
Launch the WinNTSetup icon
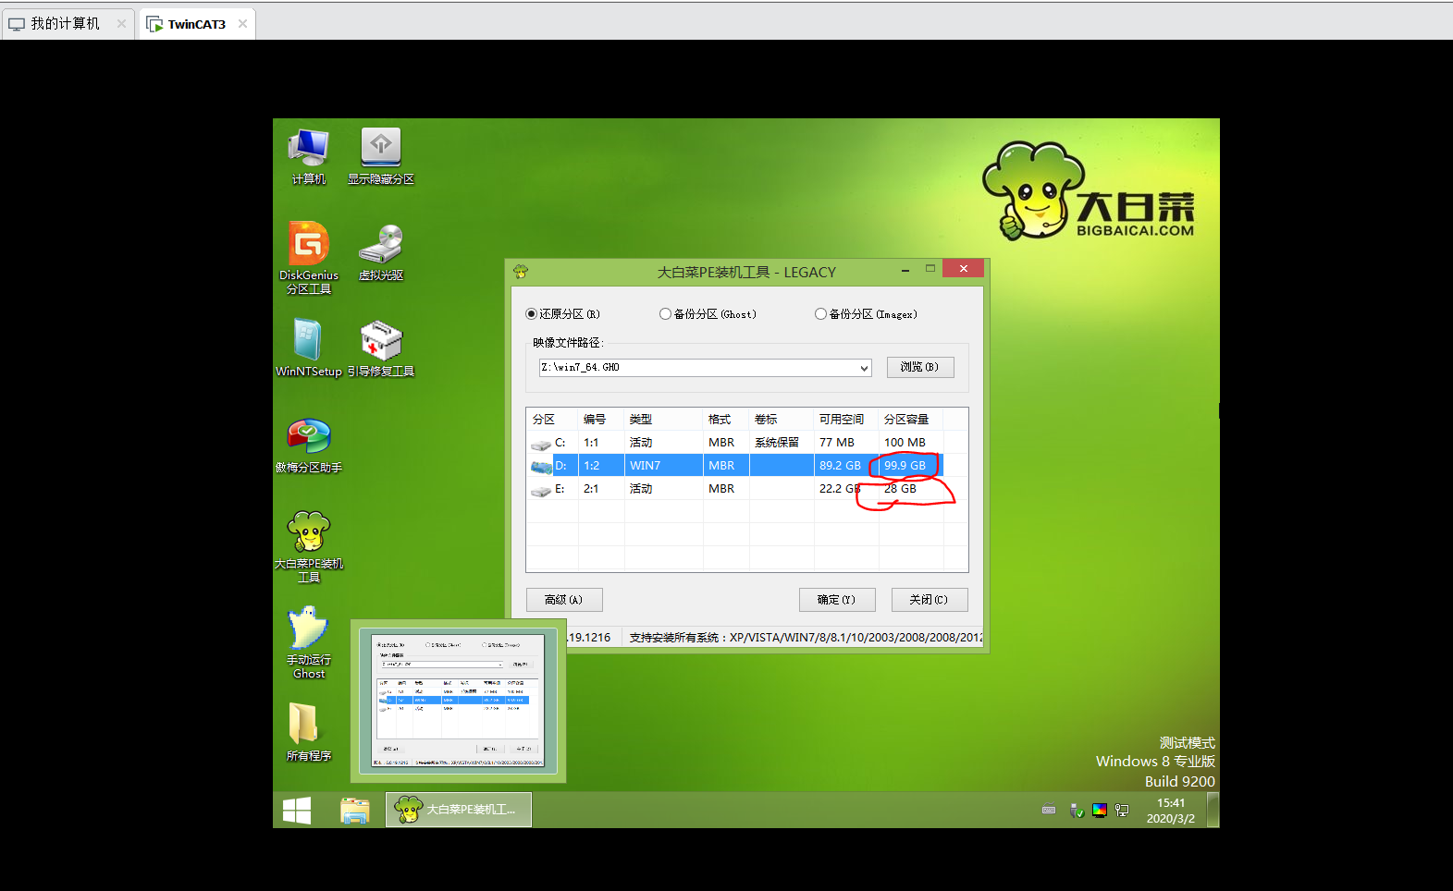[x=309, y=348]
